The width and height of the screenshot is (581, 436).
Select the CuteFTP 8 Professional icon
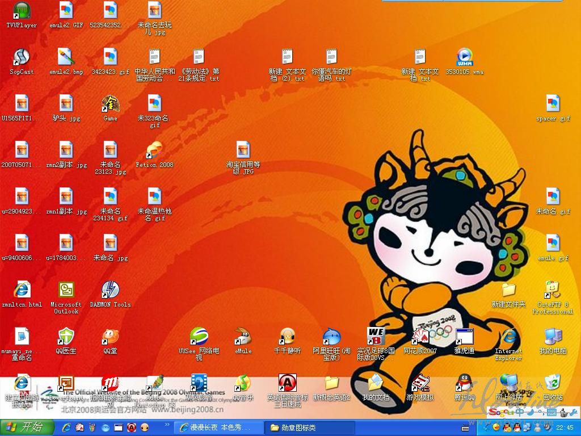click(553, 291)
